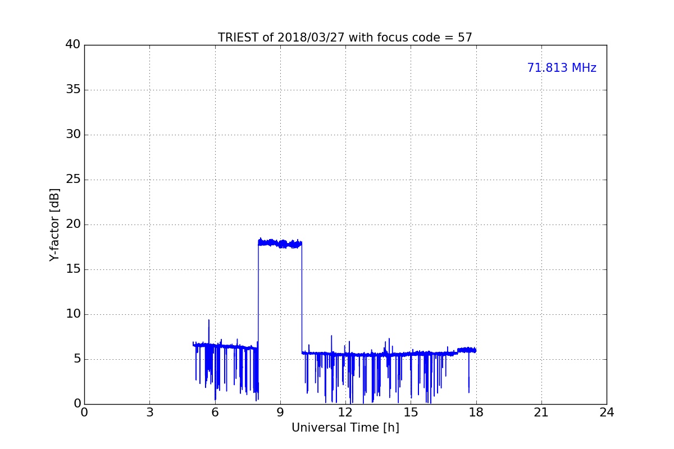
Task: Click the x-axis tick label '12'
Action: tap(345, 413)
